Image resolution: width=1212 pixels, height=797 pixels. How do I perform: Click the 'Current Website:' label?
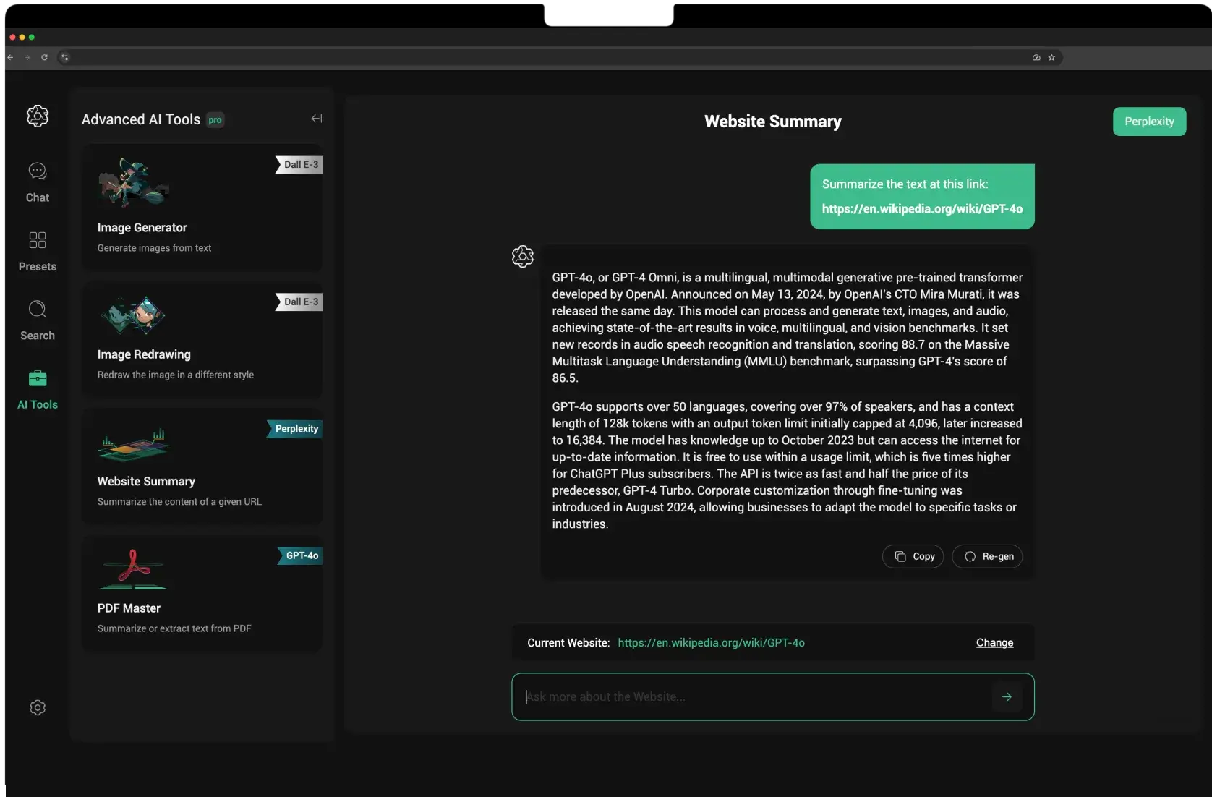click(568, 643)
